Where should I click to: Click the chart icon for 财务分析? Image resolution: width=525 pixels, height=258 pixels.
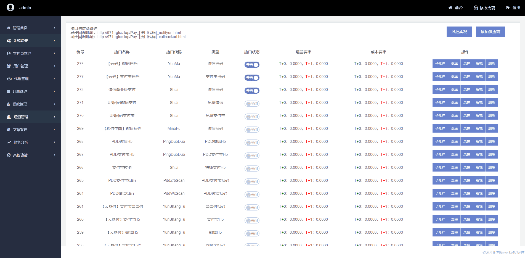tap(9, 142)
